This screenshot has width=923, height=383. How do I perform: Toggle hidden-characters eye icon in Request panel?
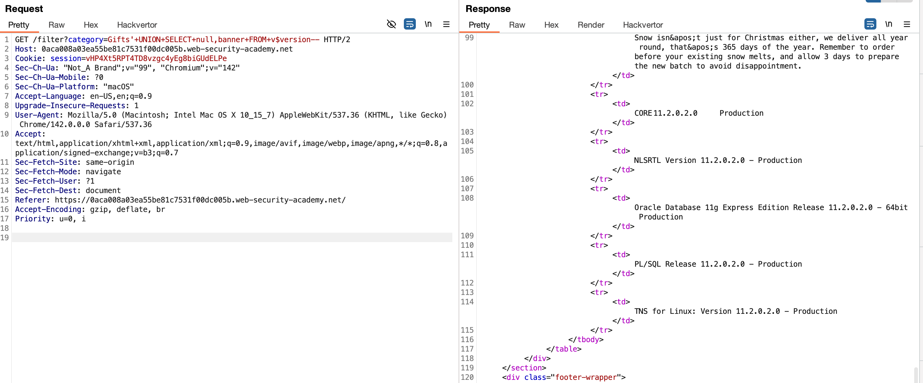(391, 24)
